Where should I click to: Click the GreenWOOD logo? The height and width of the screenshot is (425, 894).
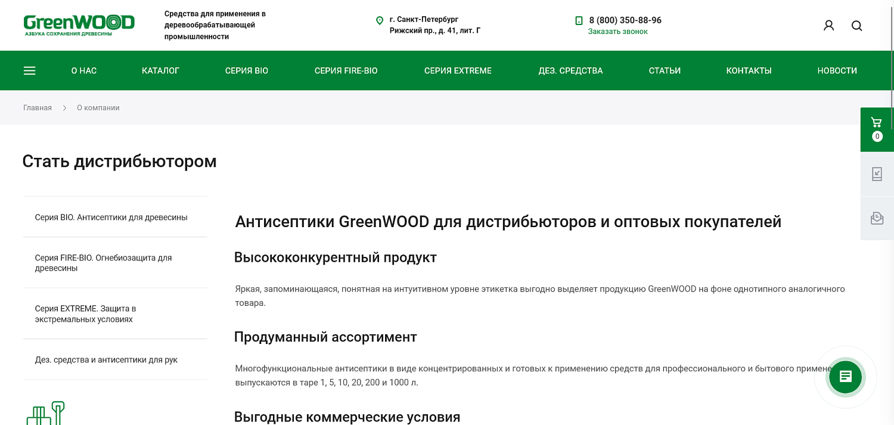pyautogui.click(x=79, y=25)
